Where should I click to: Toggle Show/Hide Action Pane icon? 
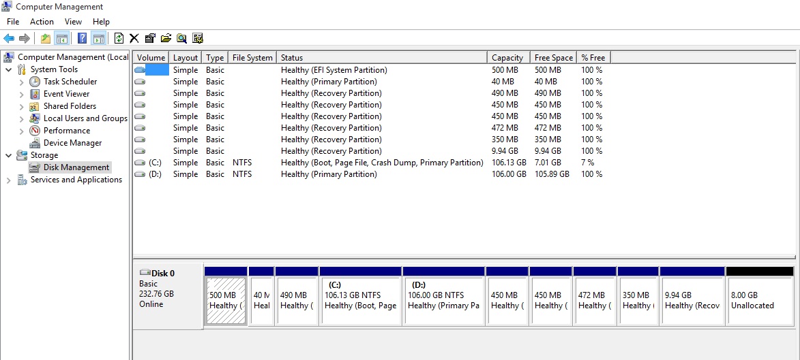point(99,38)
